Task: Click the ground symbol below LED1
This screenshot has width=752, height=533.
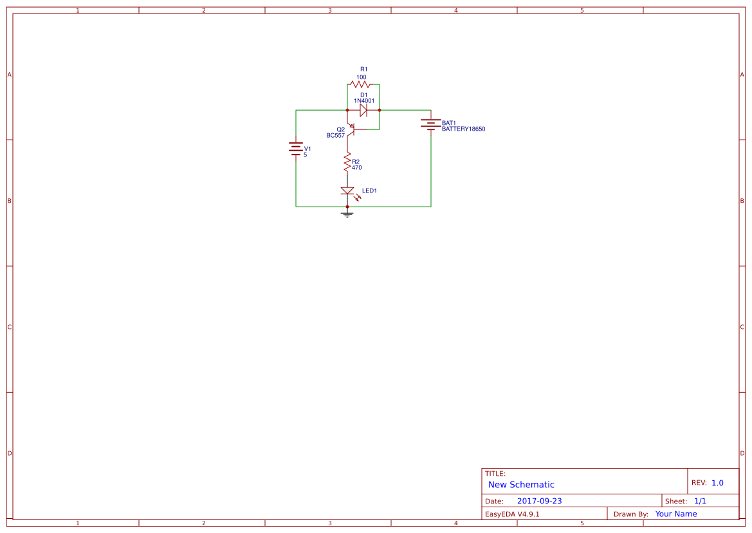Action: tap(347, 214)
